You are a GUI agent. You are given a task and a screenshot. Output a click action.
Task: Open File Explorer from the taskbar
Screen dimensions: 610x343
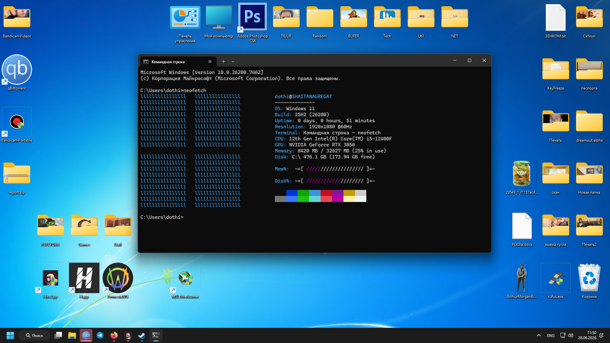(x=72, y=335)
